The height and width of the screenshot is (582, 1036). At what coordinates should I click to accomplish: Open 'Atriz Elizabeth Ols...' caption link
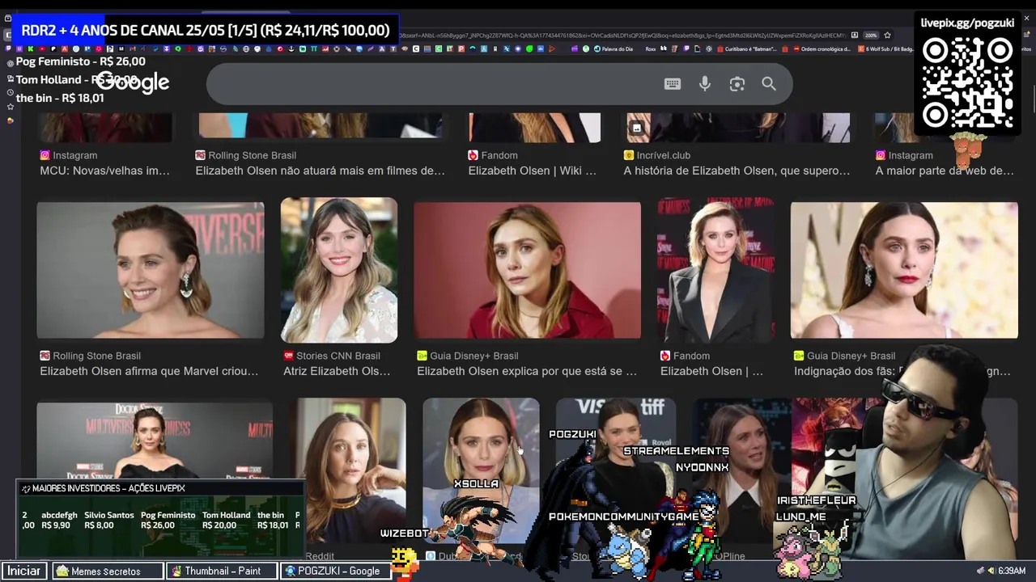(337, 371)
